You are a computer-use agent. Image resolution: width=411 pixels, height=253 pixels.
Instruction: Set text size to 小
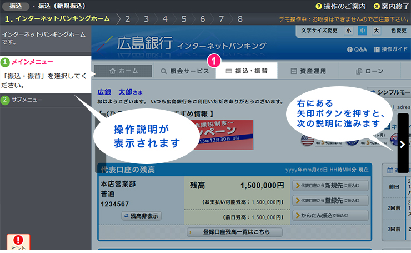click(x=349, y=31)
